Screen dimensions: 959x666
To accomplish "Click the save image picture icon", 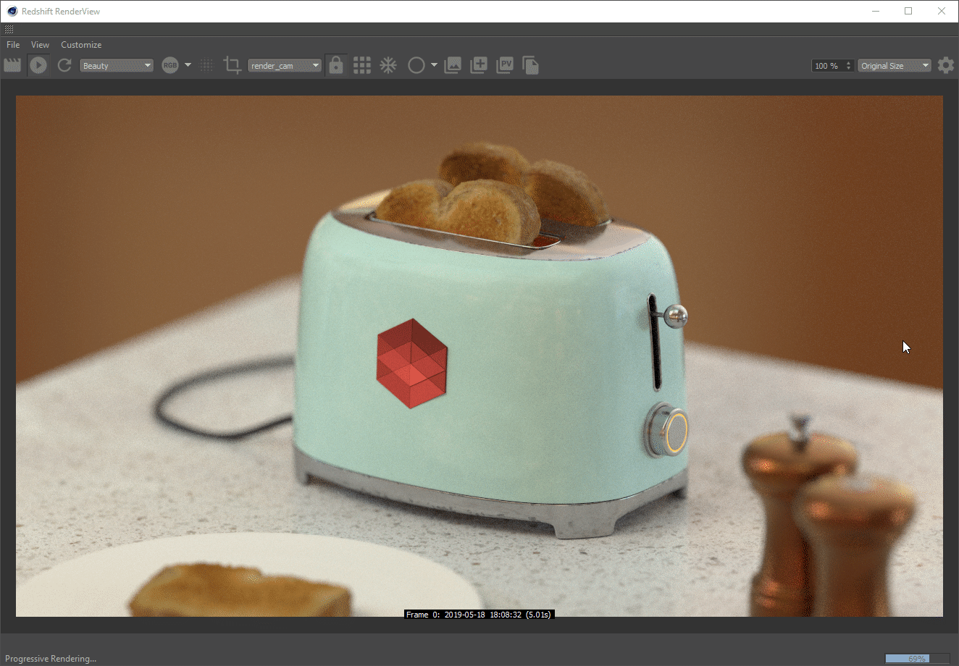I will [x=453, y=65].
